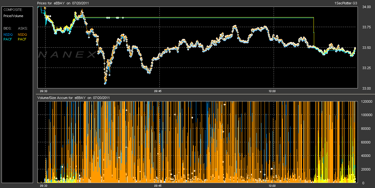Click the 'Volume/Size Accum for eEBAY' chart title
Image resolution: width=375 pixels, height=188 pixels.
point(73,98)
